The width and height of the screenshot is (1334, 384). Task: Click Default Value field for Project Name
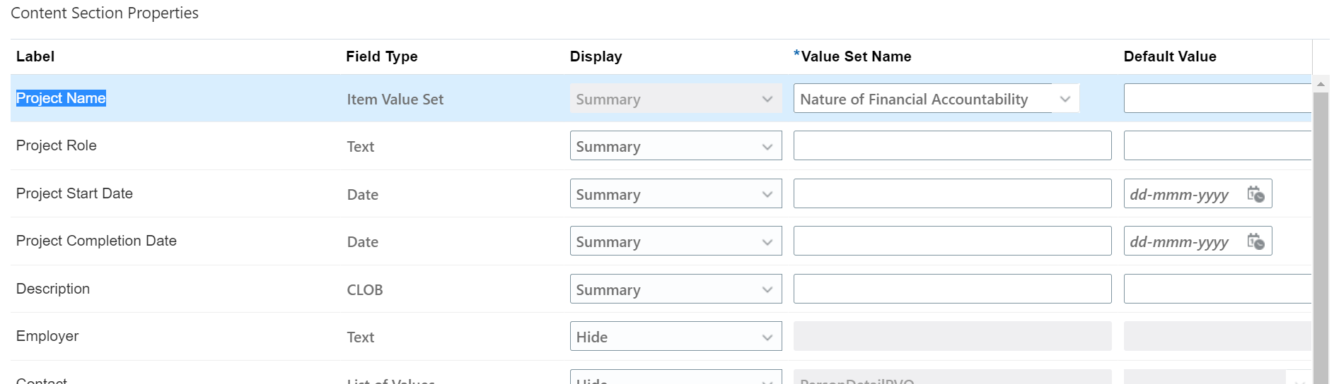pos(1217,99)
